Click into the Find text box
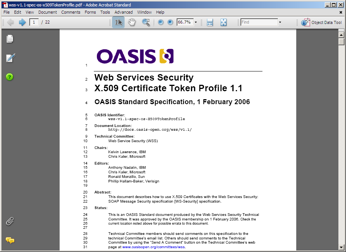The height and width of the screenshot is (252, 346). point(259,22)
